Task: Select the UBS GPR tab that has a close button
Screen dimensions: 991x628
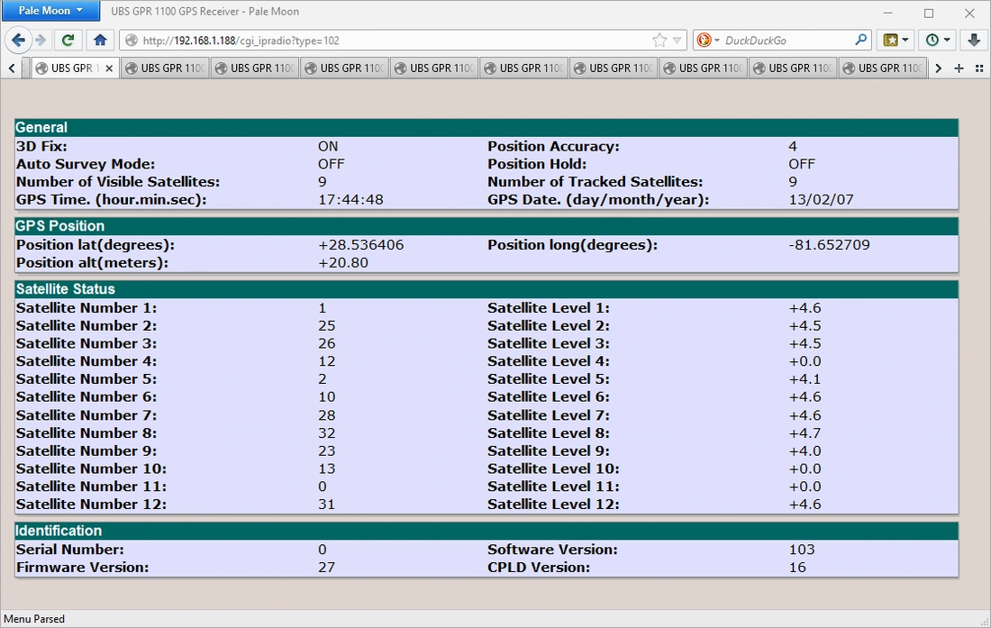Action: (75, 68)
